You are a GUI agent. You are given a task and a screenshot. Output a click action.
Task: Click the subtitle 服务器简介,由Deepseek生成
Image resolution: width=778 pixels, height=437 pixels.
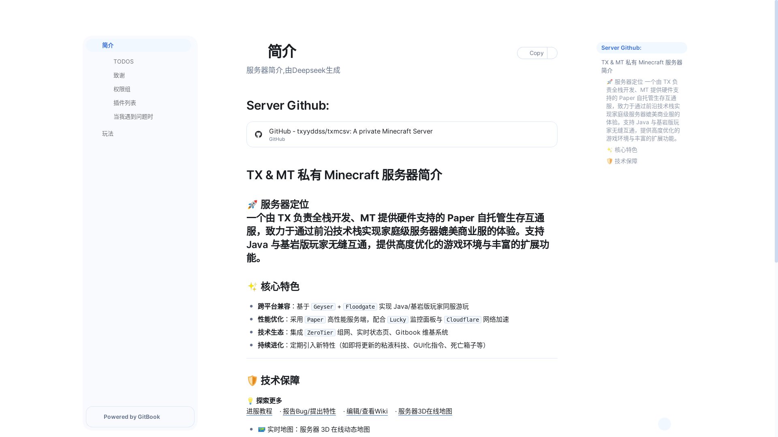pyautogui.click(x=293, y=70)
